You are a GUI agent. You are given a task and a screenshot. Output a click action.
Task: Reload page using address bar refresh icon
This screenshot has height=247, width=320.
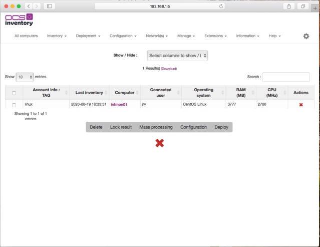click(221, 7)
